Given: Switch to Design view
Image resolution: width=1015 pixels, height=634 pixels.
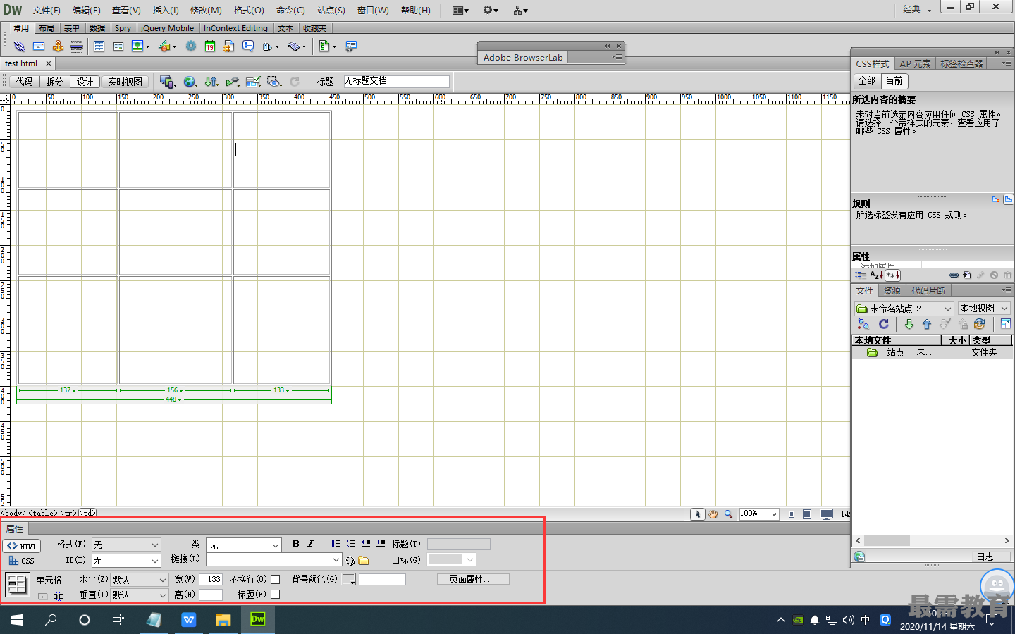Looking at the screenshot, I should point(85,82).
